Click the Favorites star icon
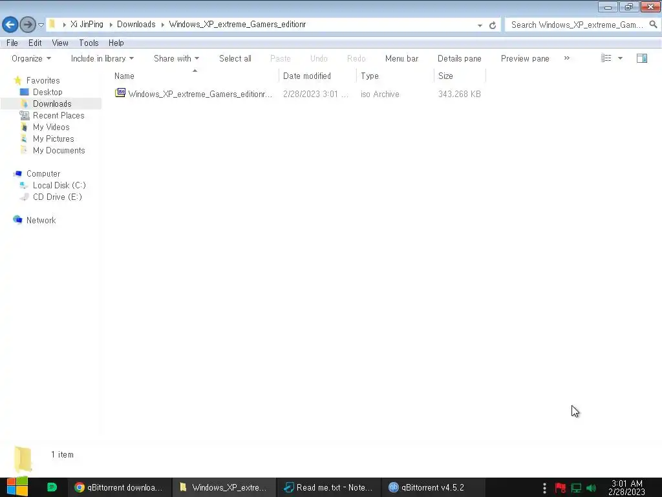Screen dimensions: 662x497 pyautogui.click(x=17, y=80)
